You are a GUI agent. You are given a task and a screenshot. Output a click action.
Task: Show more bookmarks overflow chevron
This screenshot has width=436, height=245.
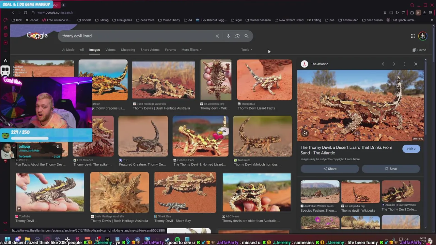click(432, 20)
